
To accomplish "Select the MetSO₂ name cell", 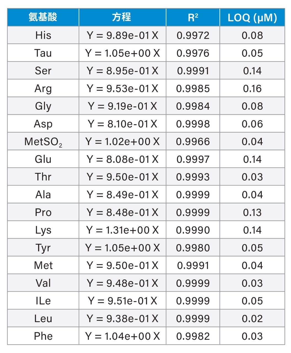I will [43, 141].
